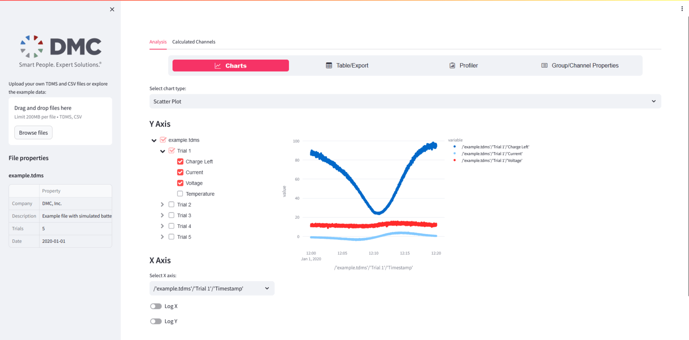Close the sidebar with the X icon
The image size is (689, 340).
(x=112, y=9)
